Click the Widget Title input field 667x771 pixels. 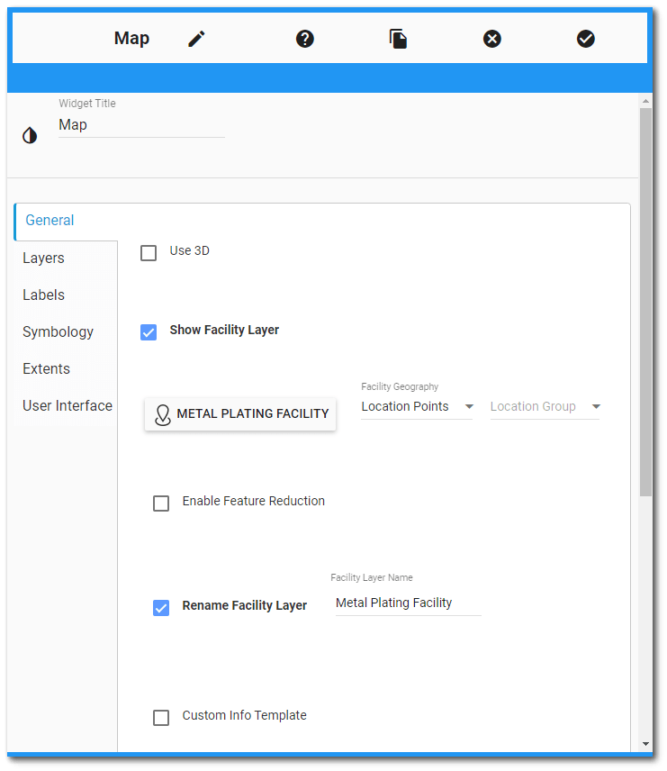click(x=141, y=125)
